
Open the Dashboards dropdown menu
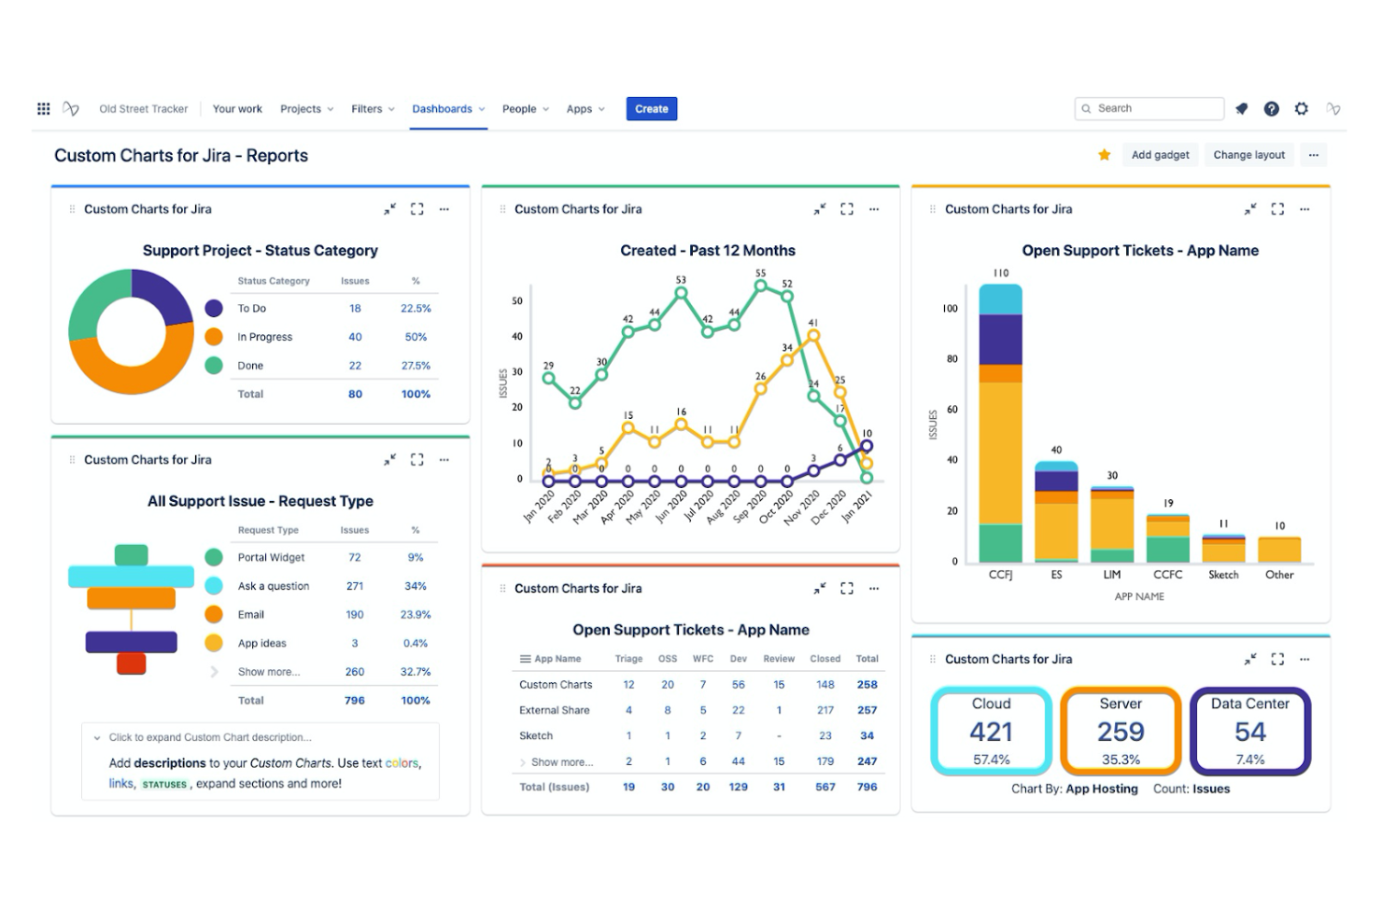(448, 109)
